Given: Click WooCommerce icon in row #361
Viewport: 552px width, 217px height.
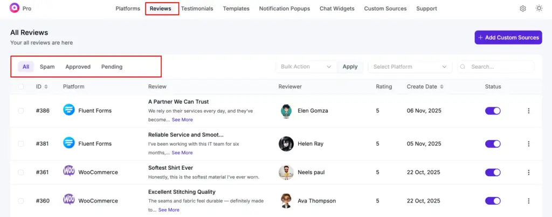Looking at the screenshot, I should tap(69, 172).
